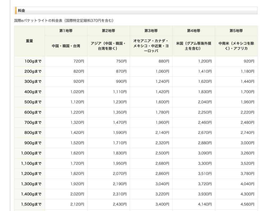This screenshot has width=272, height=211.
Task: Select the 第2地帯 column header
Action: pos(108,31)
